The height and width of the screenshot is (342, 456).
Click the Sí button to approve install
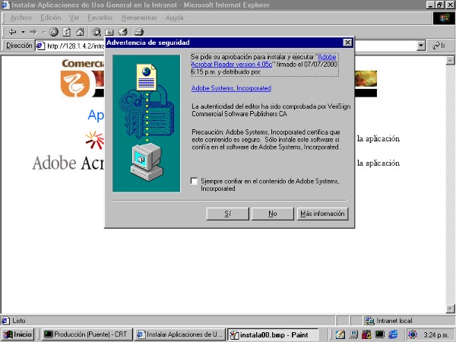click(227, 214)
